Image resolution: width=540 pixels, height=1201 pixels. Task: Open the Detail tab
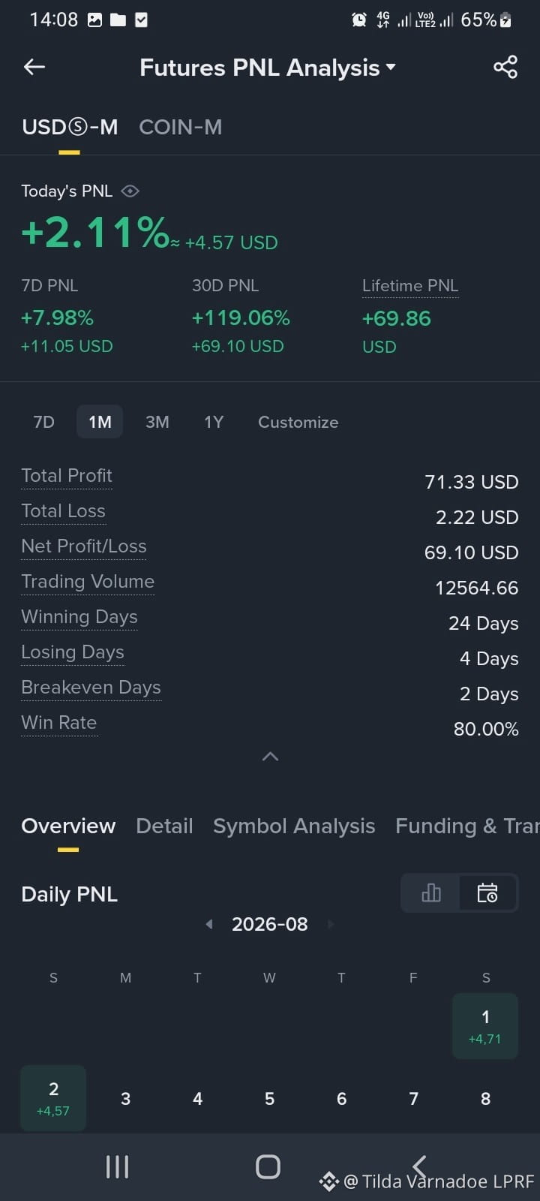point(164,826)
